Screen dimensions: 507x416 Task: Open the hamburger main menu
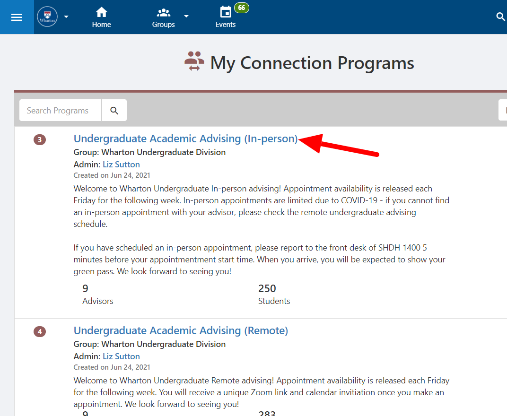pyautogui.click(x=17, y=17)
